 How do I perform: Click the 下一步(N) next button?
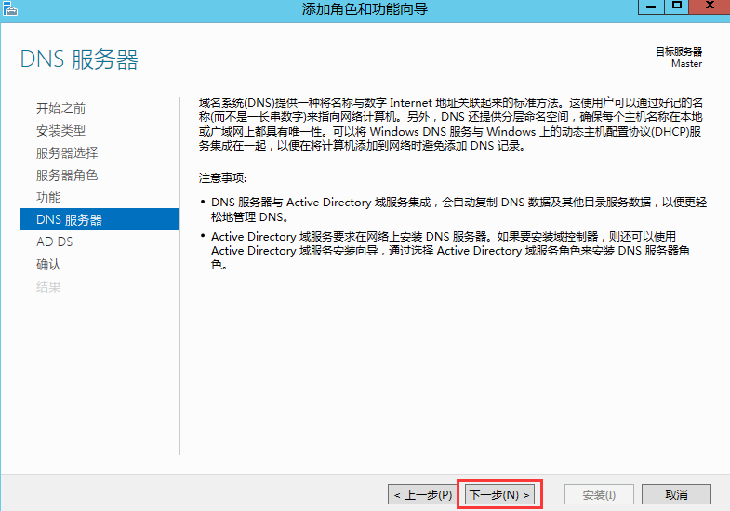click(x=499, y=494)
